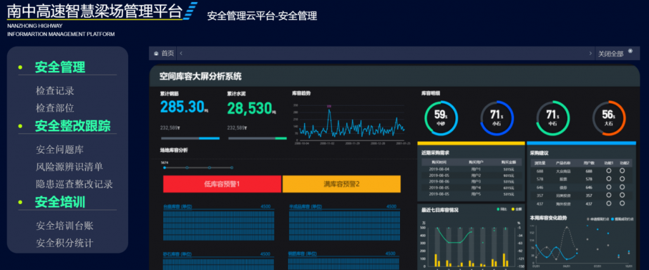Collapse the 安全培训 sidebar section
Viewport: 649px width, 270px height.
pos(60,202)
